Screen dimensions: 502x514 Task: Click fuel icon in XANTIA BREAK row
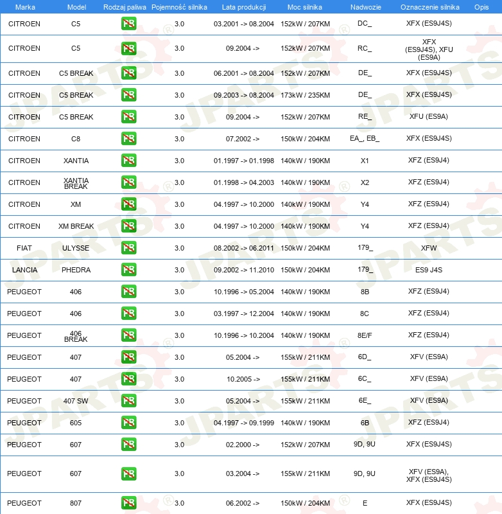tap(128, 182)
